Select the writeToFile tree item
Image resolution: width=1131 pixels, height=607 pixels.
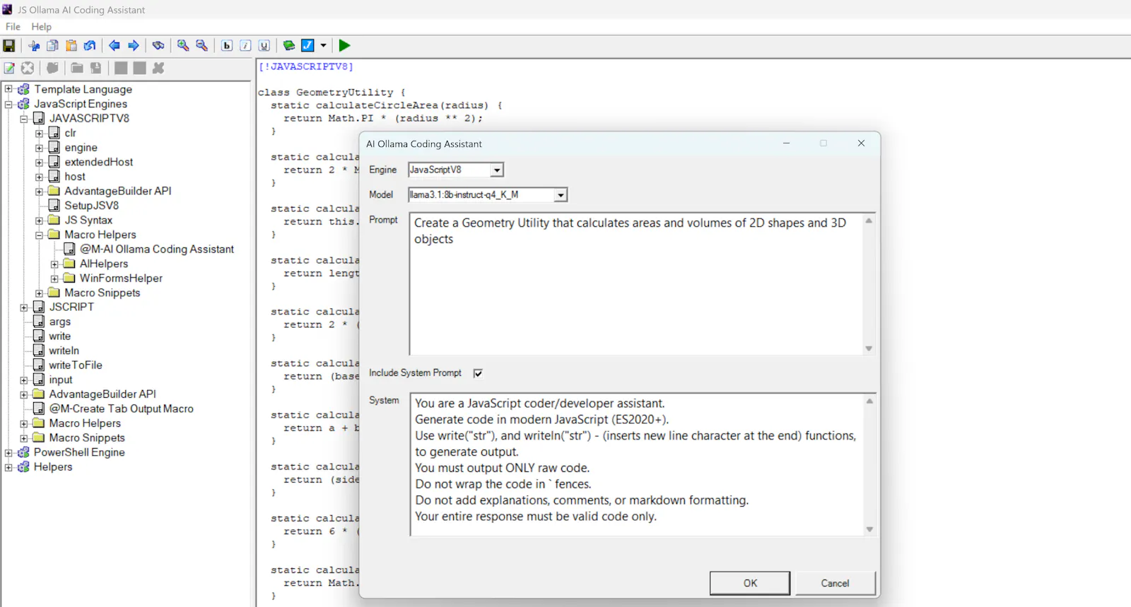[75, 365]
